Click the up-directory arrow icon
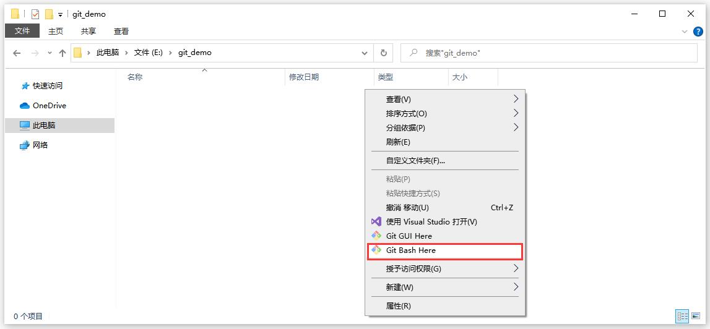Image resolution: width=710 pixels, height=329 pixels. 62,53
